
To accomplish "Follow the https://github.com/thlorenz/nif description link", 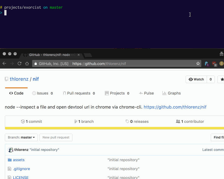I will [175, 107].
